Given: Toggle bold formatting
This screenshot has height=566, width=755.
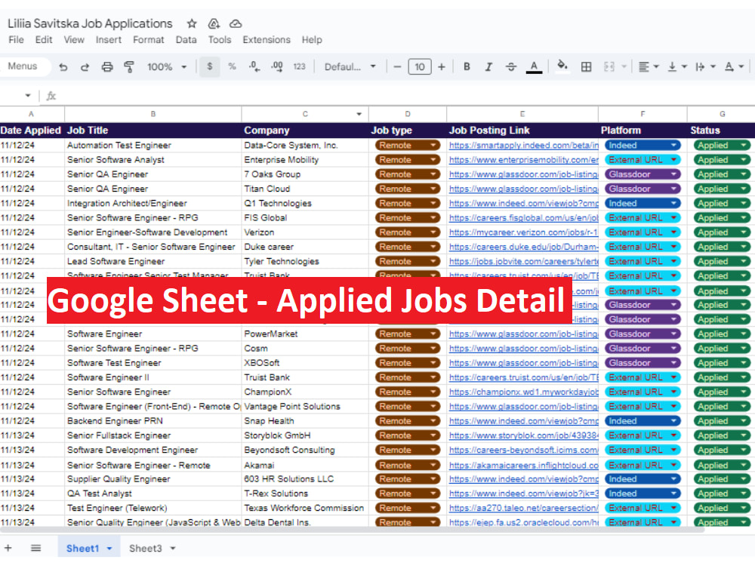Looking at the screenshot, I should click(467, 67).
